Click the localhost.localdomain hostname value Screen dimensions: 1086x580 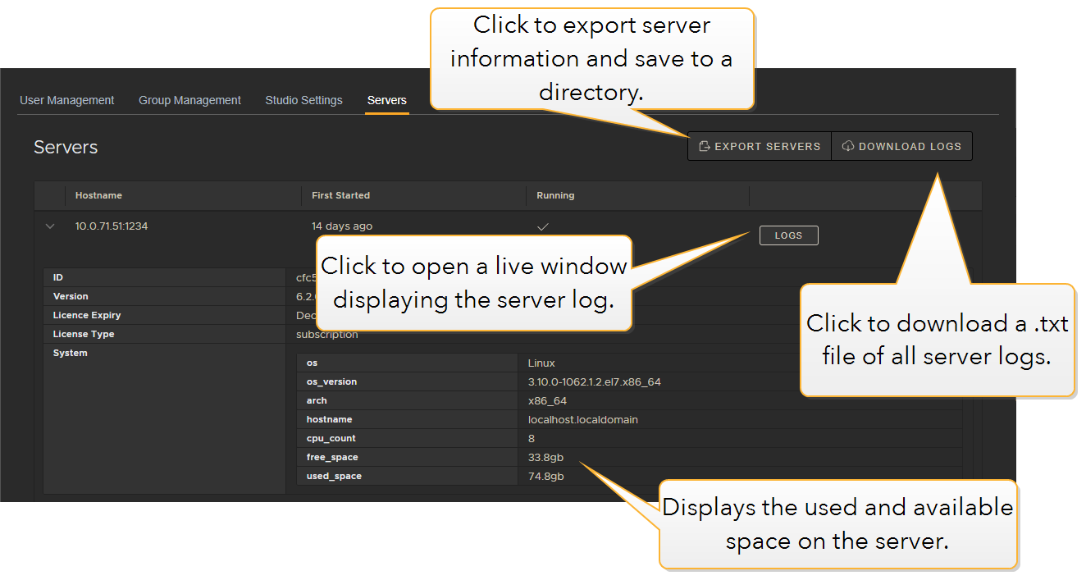tap(582, 419)
